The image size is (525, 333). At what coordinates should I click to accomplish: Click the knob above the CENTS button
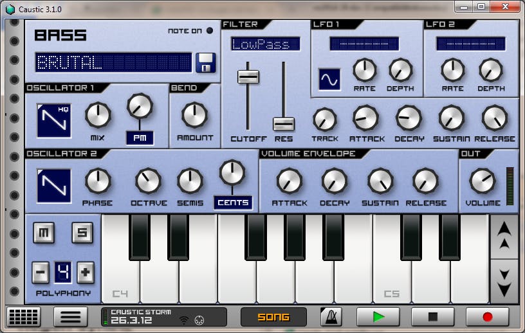tap(232, 173)
